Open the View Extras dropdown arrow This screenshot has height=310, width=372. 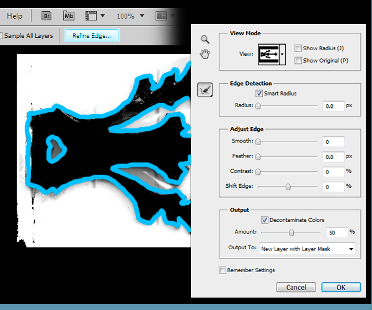pyautogui.click(x=102, y=15)
